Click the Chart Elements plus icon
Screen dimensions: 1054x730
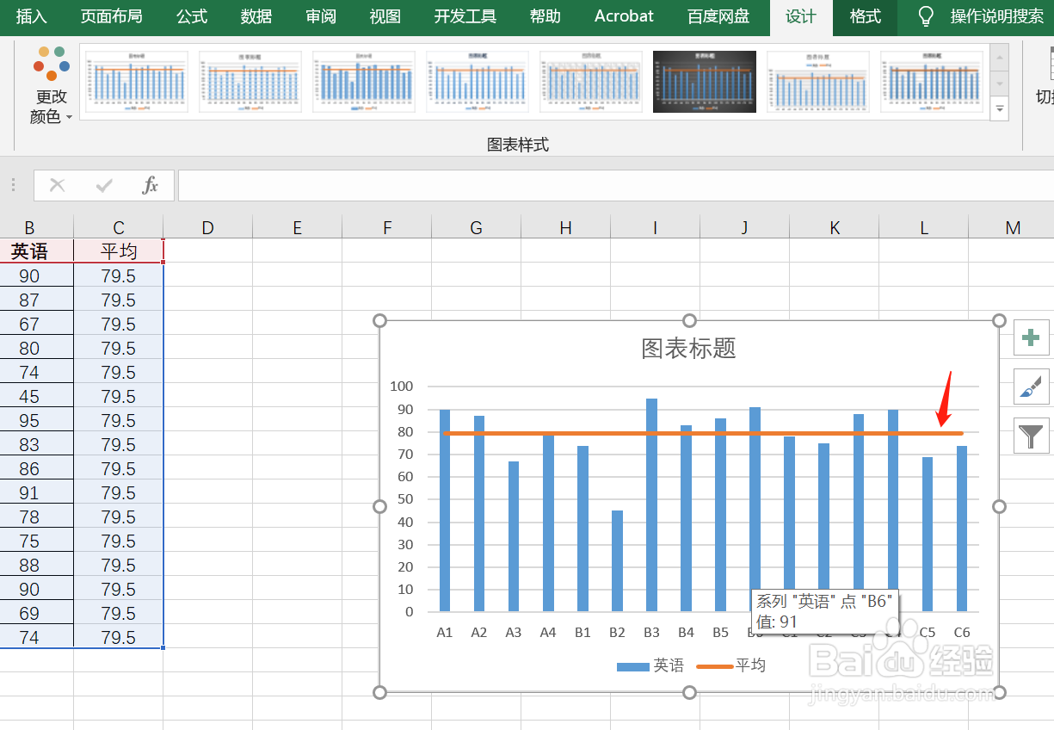tap(1032, 337)
